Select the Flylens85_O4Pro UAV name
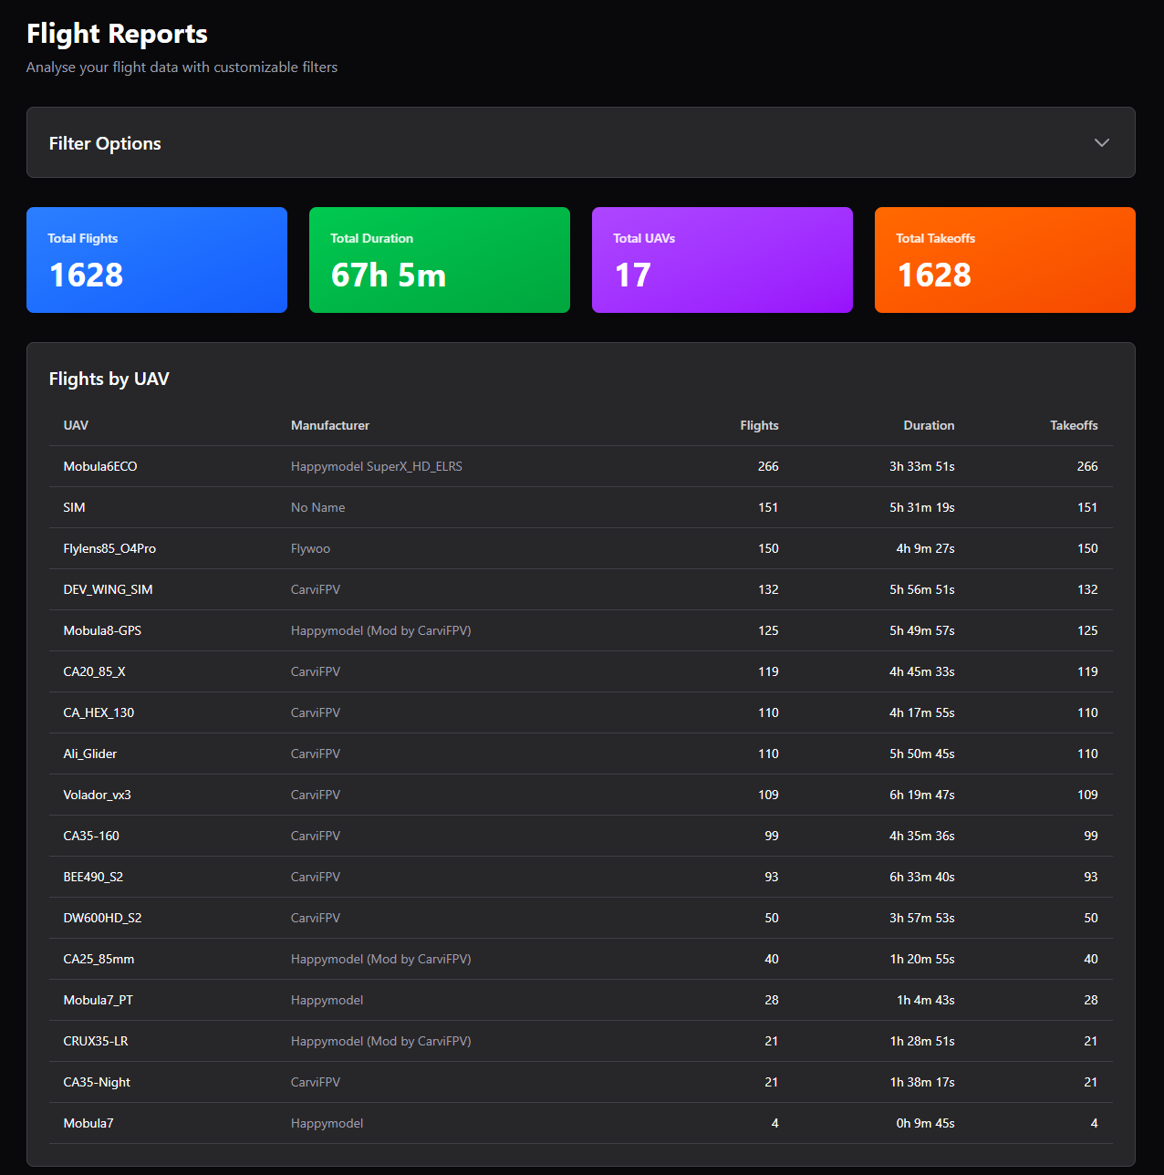The width and height of the screenshot is (1164, 1175). click(x=109, y=548)
